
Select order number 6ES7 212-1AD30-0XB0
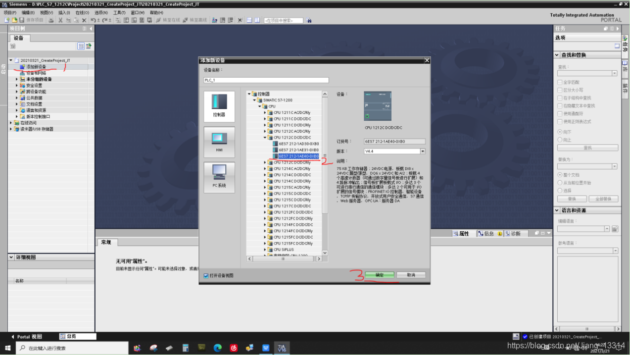tap(298, 144)
